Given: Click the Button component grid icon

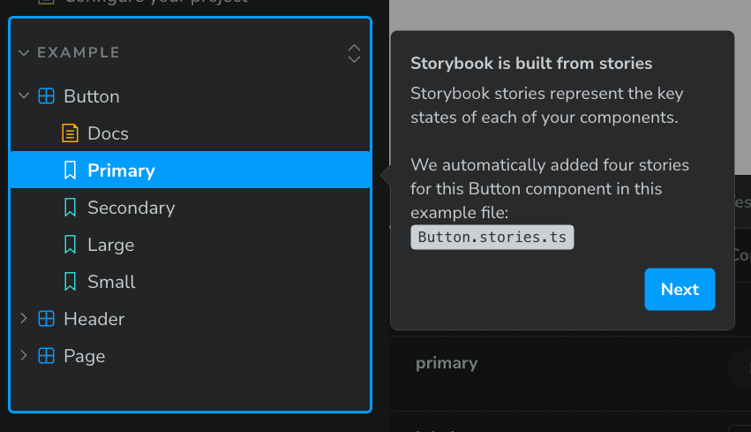Looking at the screenshot, I should 46,96.
